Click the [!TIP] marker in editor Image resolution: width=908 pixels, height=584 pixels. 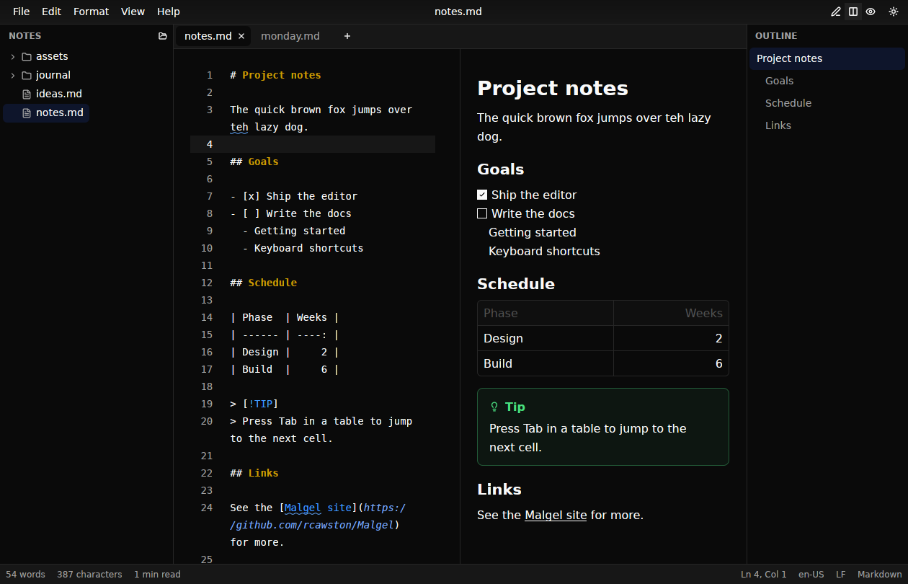click(x=260, y=404)
